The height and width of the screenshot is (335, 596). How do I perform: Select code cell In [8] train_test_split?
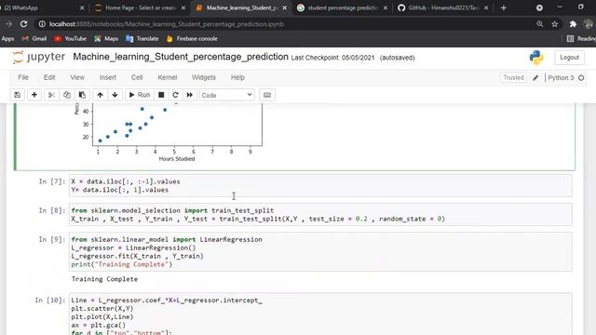pos(320,215)
